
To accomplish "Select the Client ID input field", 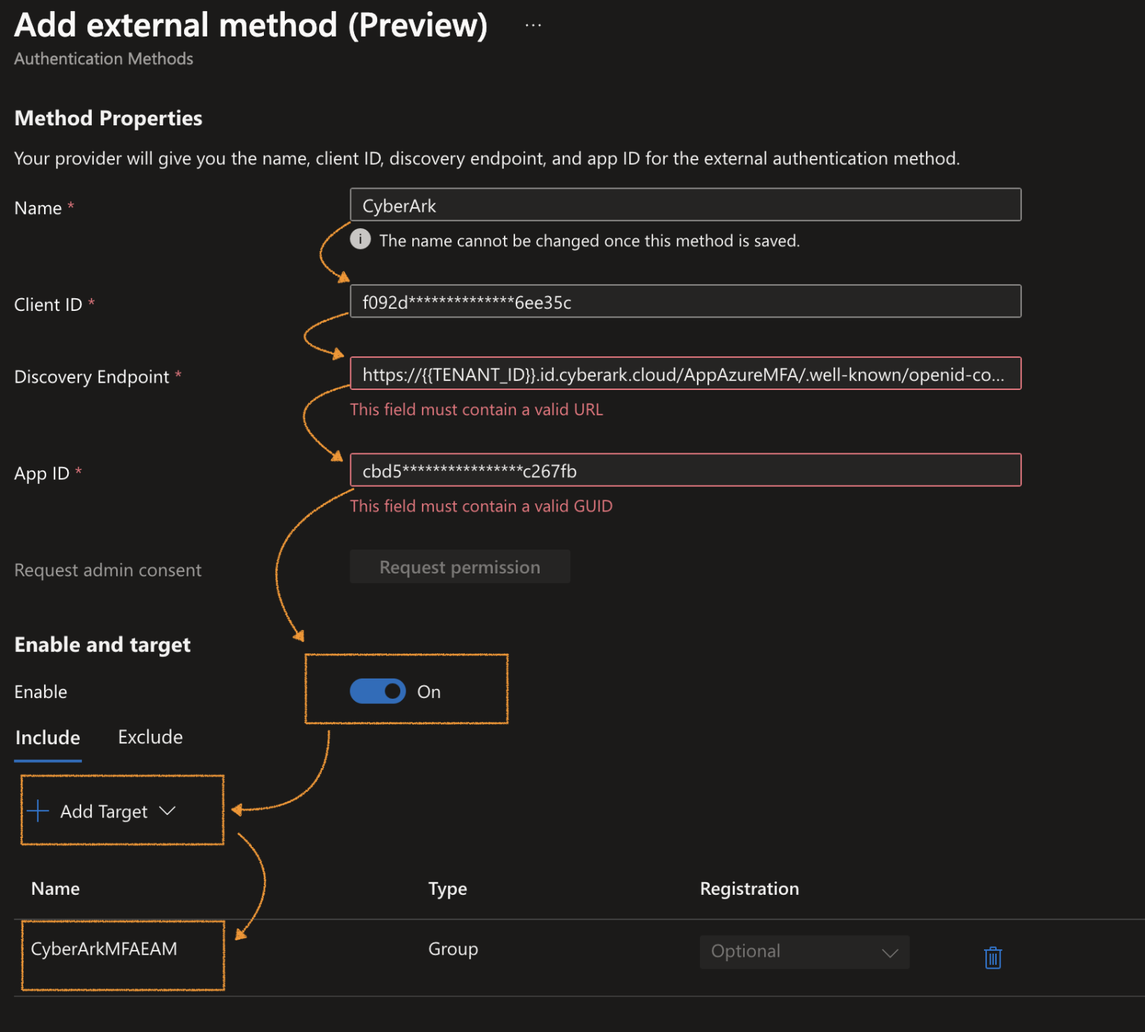I will (x=684, y=301).
